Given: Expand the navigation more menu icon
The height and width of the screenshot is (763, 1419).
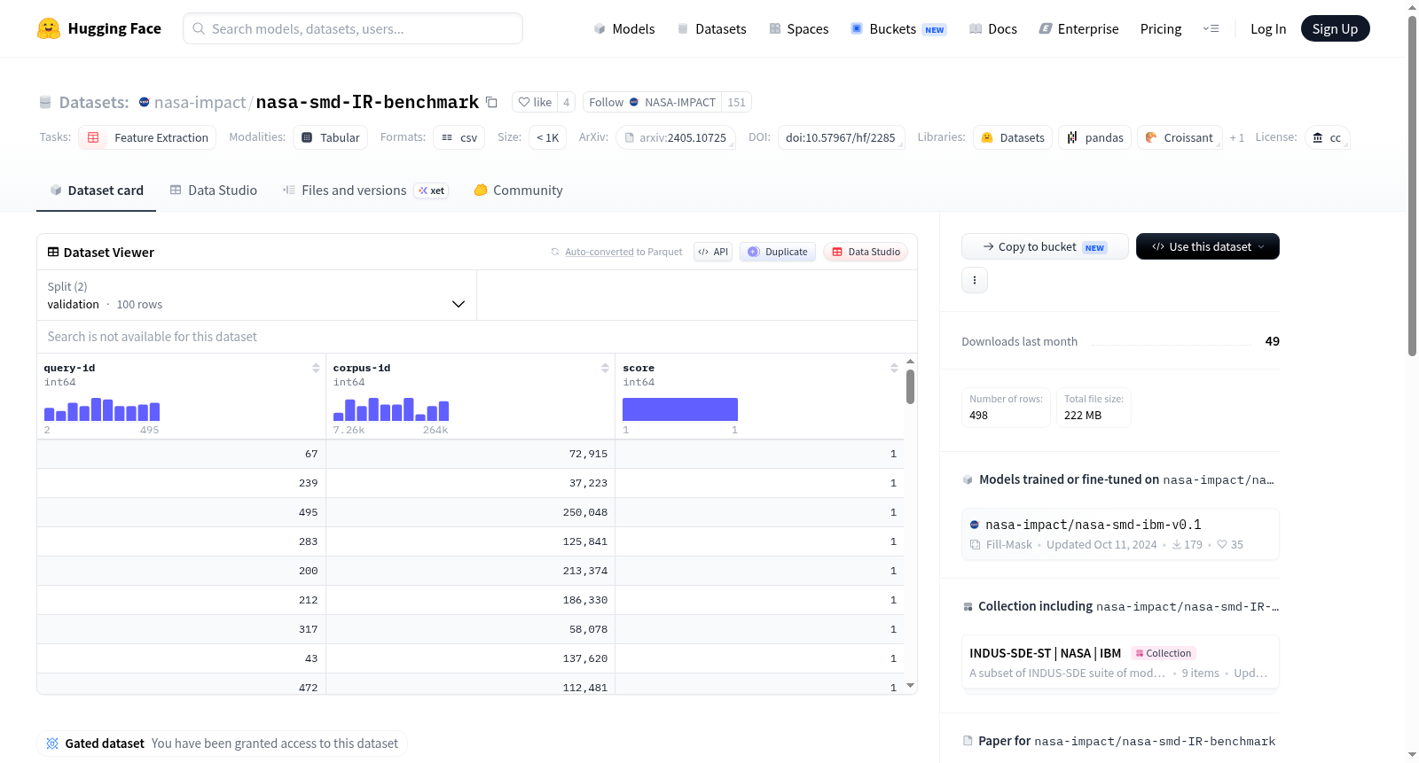Looking at the screenshot, I should tap(1211, 28).
